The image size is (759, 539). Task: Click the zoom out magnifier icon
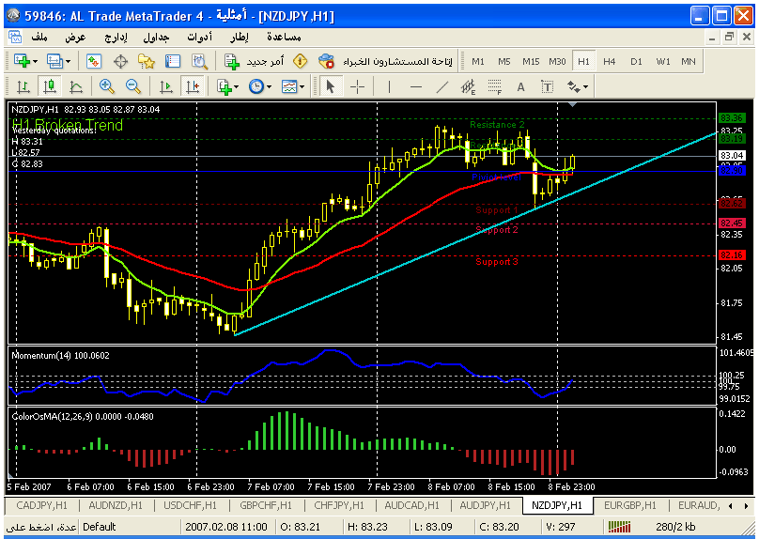point(132,86)
